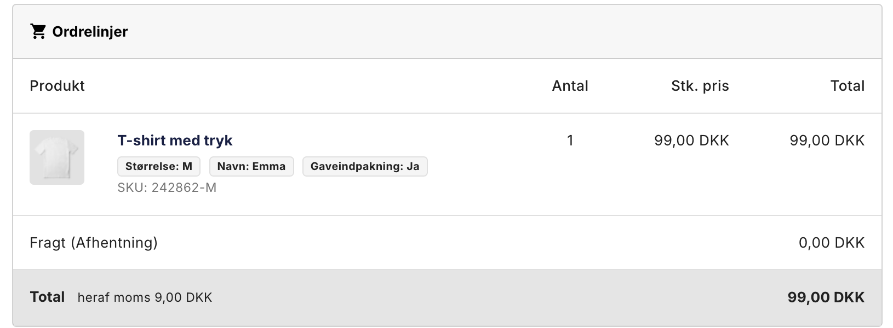
Task: Click the bold order total 99,00 DKK
Action: [826, 297]
